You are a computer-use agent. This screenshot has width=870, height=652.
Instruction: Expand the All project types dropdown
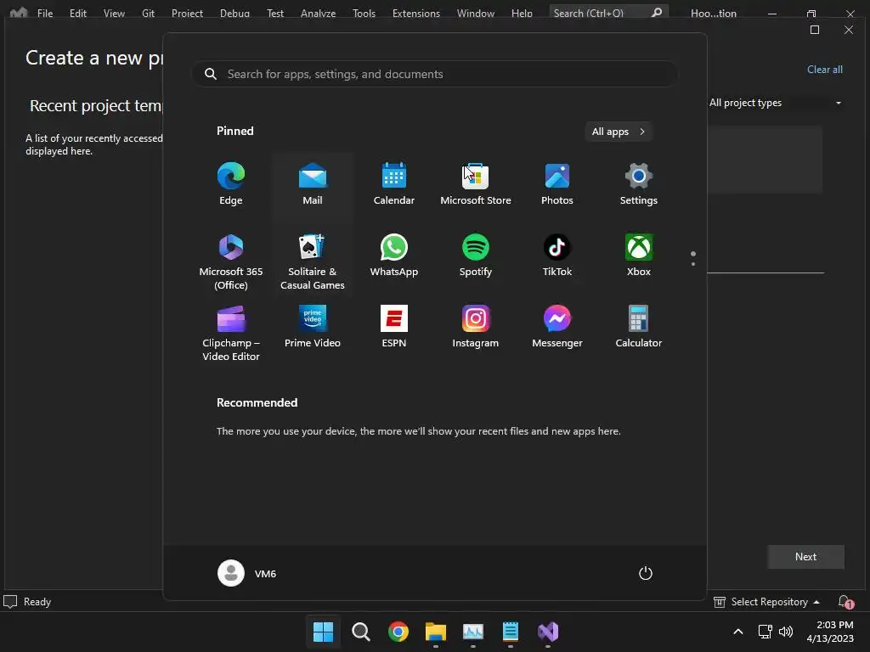[x=776, y=103]
